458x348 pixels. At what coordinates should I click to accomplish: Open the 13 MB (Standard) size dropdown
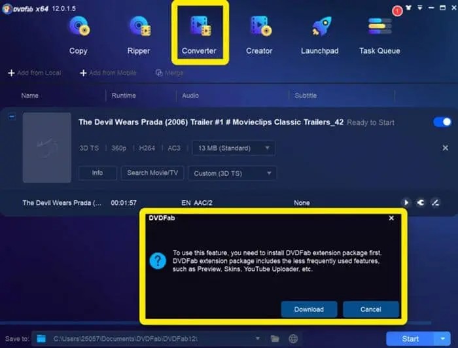[233, 148]
